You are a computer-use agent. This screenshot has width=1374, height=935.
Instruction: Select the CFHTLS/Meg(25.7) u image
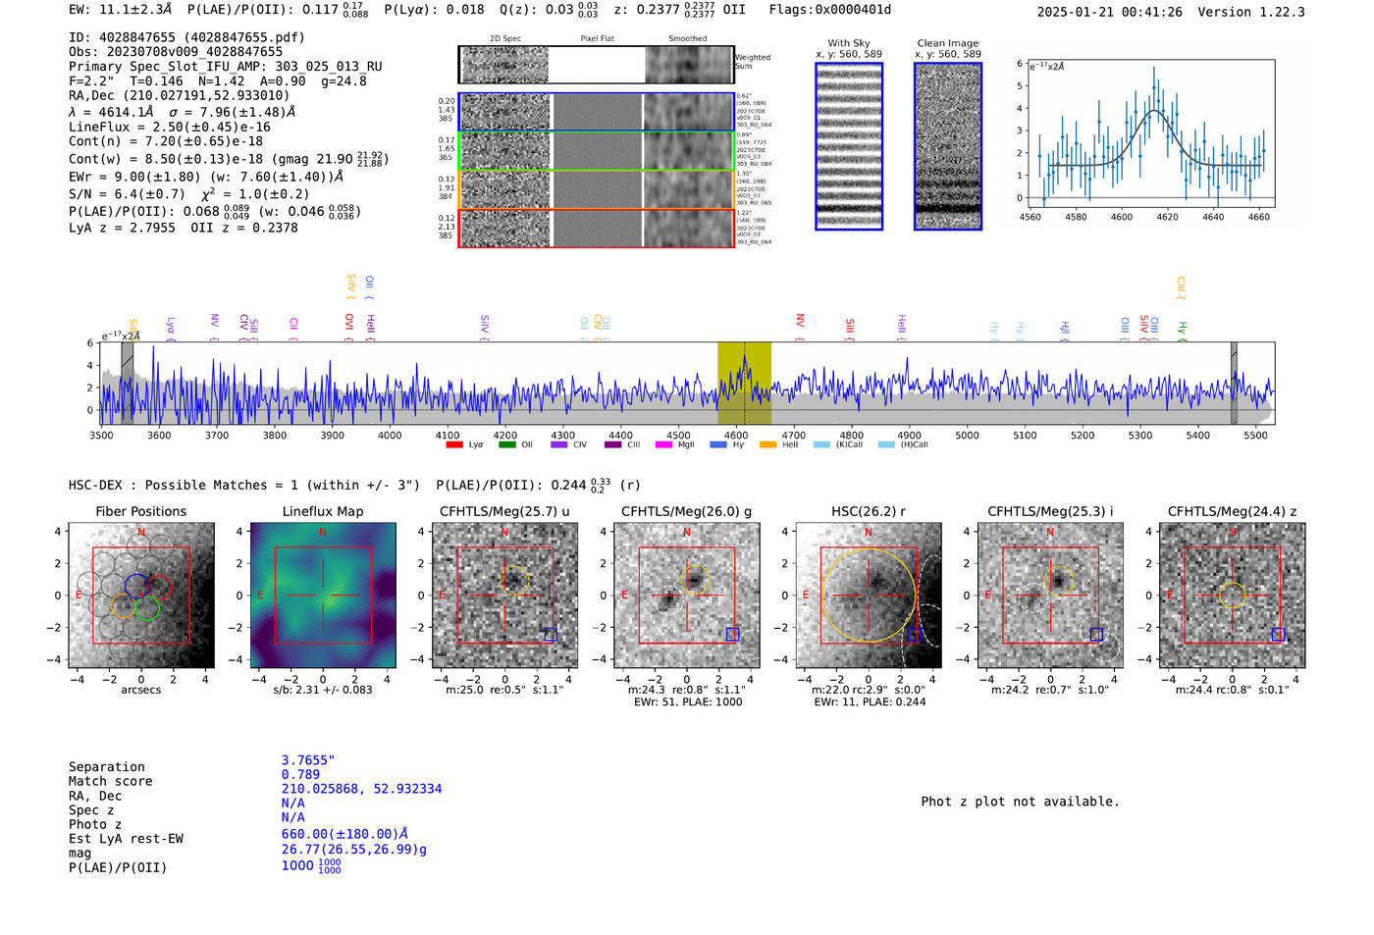tap(504, 595)
